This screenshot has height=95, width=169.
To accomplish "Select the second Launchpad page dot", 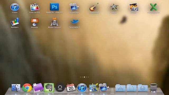I will pos(82,77).
